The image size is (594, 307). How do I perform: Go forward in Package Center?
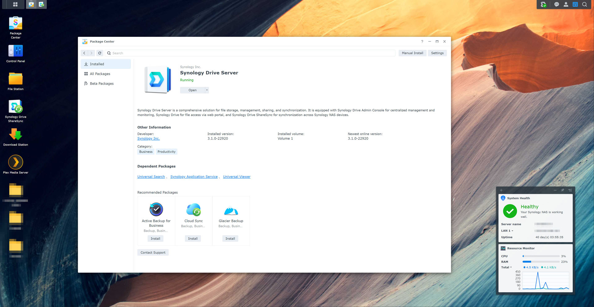[x=92, y=53]
